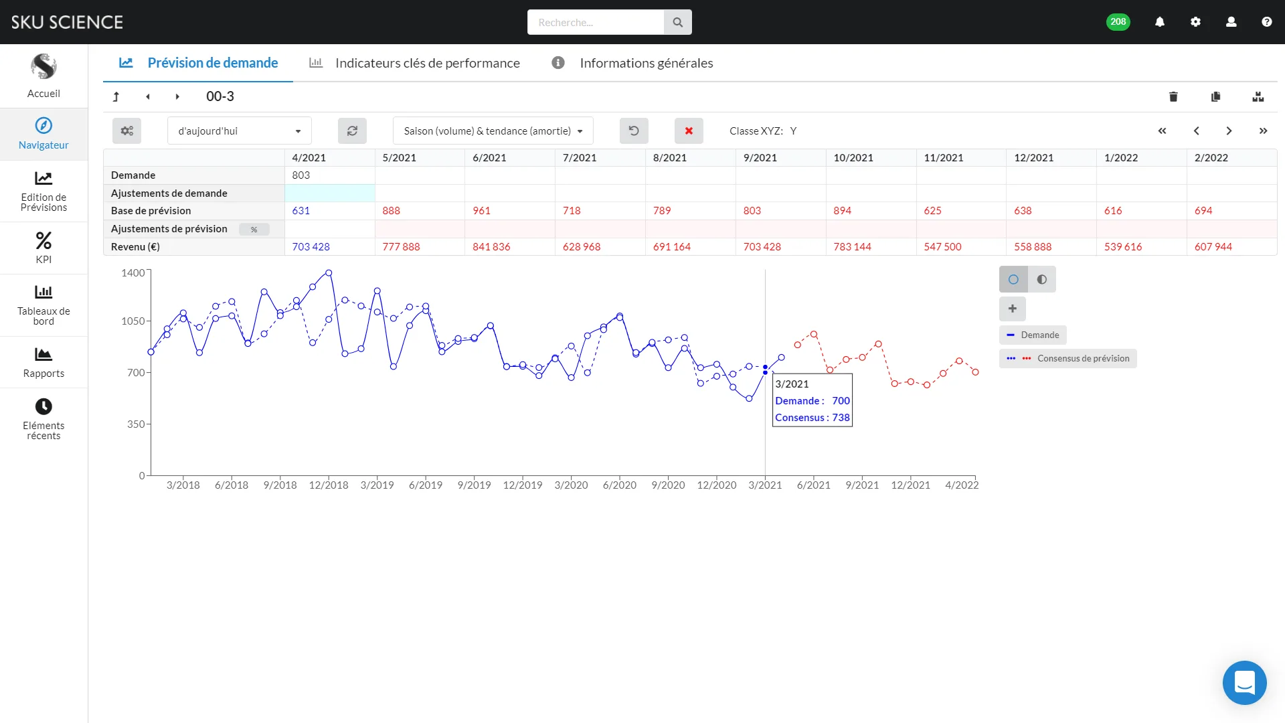Refresh with the sync arrows button
Image resolution: width=1285 pixels, height=723 pixels.
pyautogui.click(x=352, y=131)
